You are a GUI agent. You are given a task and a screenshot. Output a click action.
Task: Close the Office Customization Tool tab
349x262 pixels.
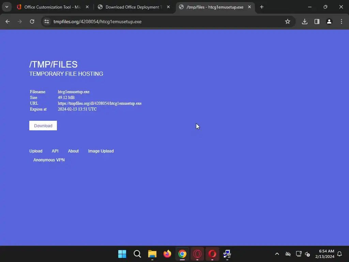[87, 7]
